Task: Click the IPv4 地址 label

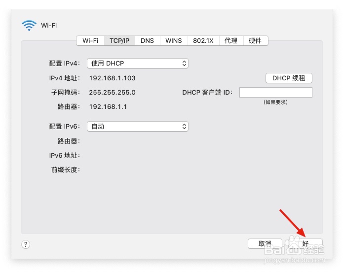Action: (x=65, y=78)
